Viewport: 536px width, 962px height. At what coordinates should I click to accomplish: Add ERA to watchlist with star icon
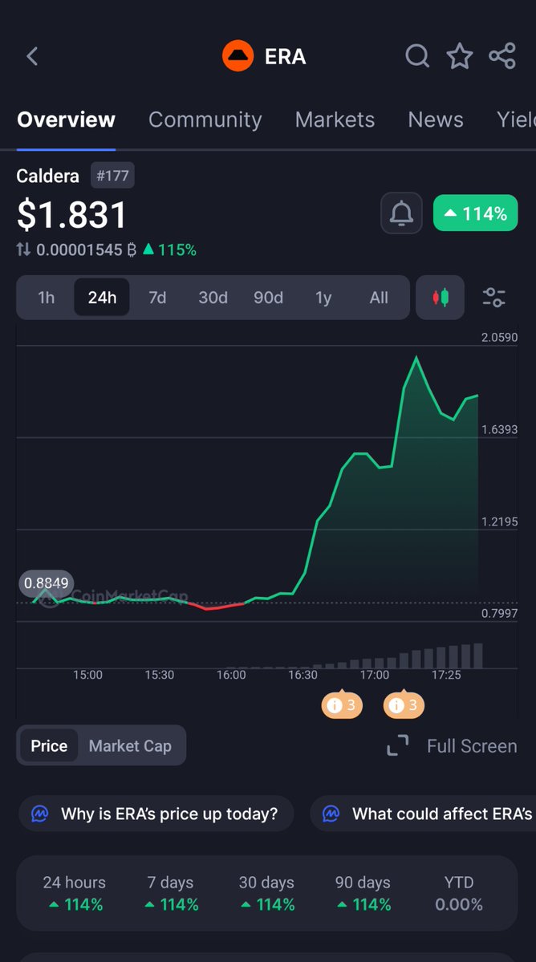click(459, 56)
